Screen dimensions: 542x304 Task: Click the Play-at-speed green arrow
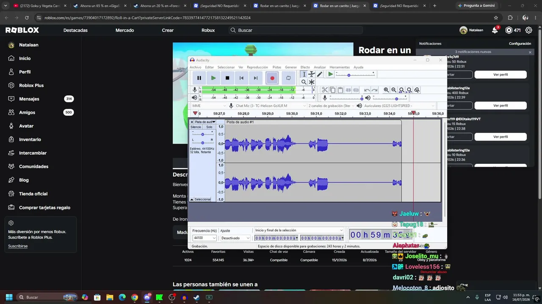click(331, 74)
